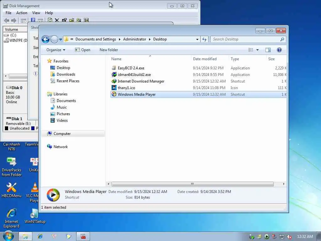The width and height of the screenshot is (321, 241).
Task: Select Desktop under Favorites
Action: tap(63, 68)
